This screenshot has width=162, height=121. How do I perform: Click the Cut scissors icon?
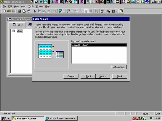[35, 11]
